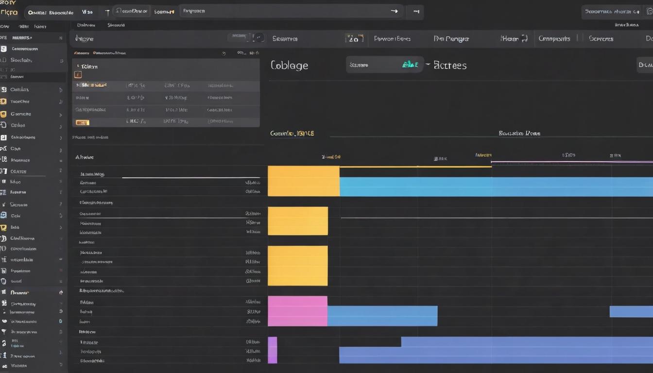Viewport: 653px width, 373px height.
Task: Click the yellow icon next to Yoaether in the sidebar
Action: (3, 102)
